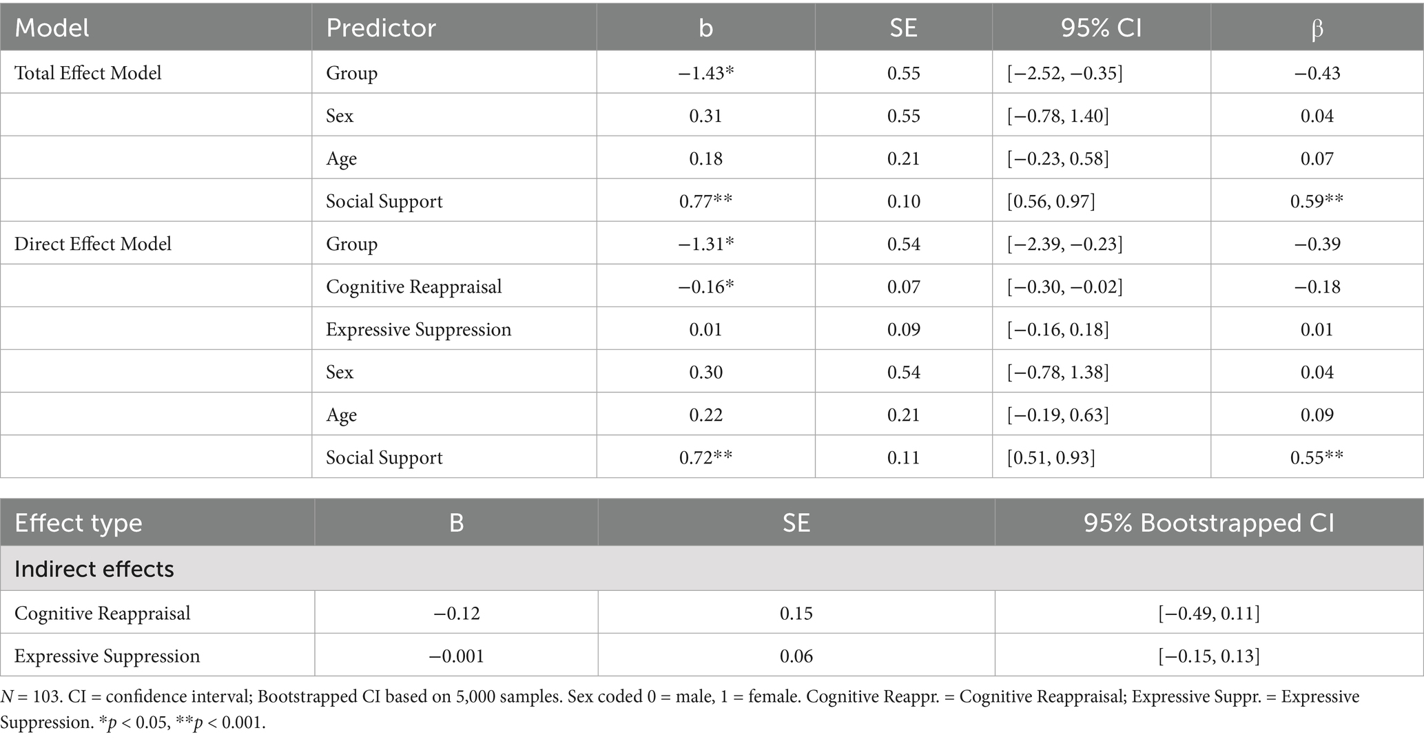Viewport: 1424px width, 739px height.
Task: Click the bootstrapped interval [−0.15, 0.13]
Action: point(1209,655)
